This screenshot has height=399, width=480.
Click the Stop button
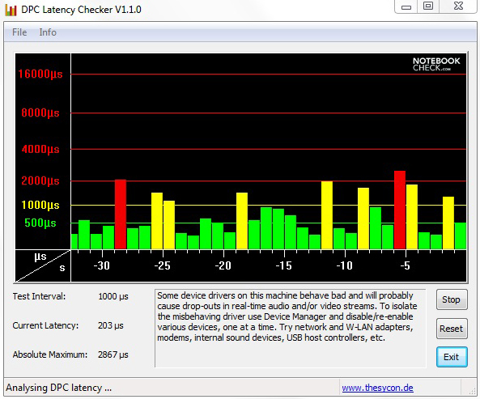coord(452,299)
